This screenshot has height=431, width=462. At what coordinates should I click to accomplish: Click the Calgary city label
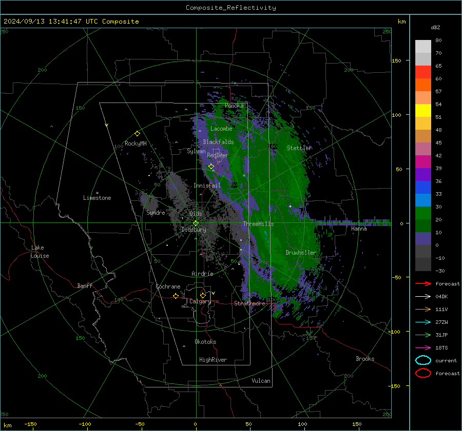point(200,301)
